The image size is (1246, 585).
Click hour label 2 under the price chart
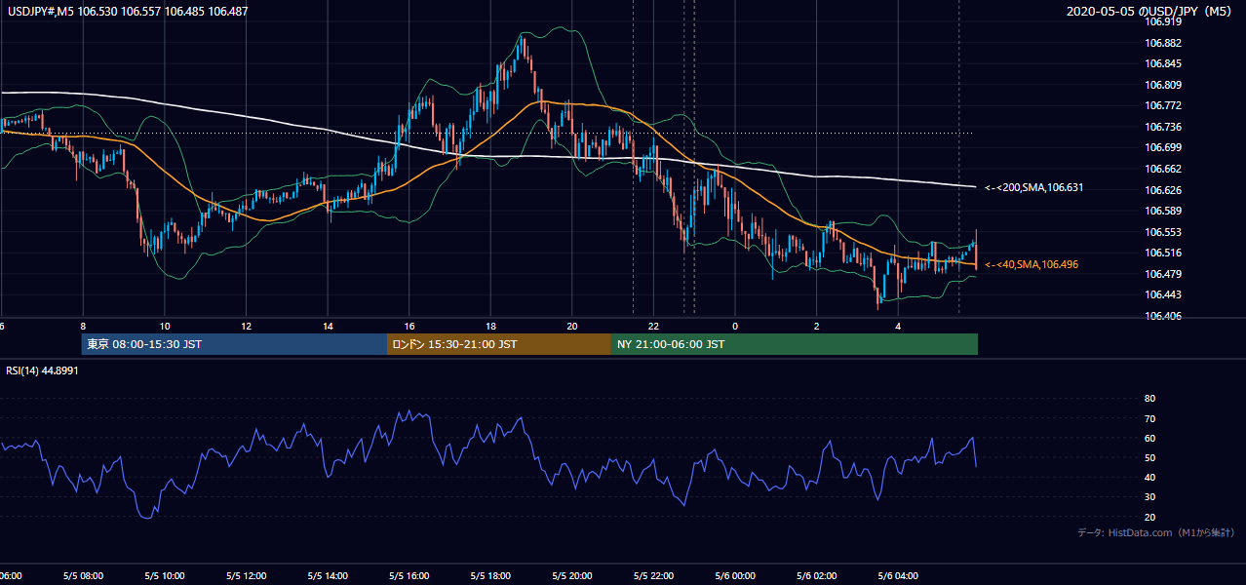(817, 327)
